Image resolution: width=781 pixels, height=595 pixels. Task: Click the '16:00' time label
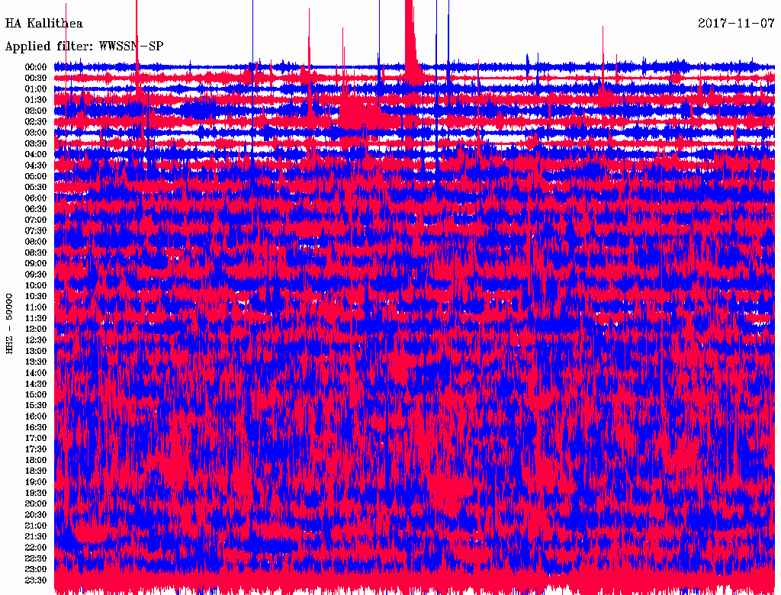coord(36,416)
